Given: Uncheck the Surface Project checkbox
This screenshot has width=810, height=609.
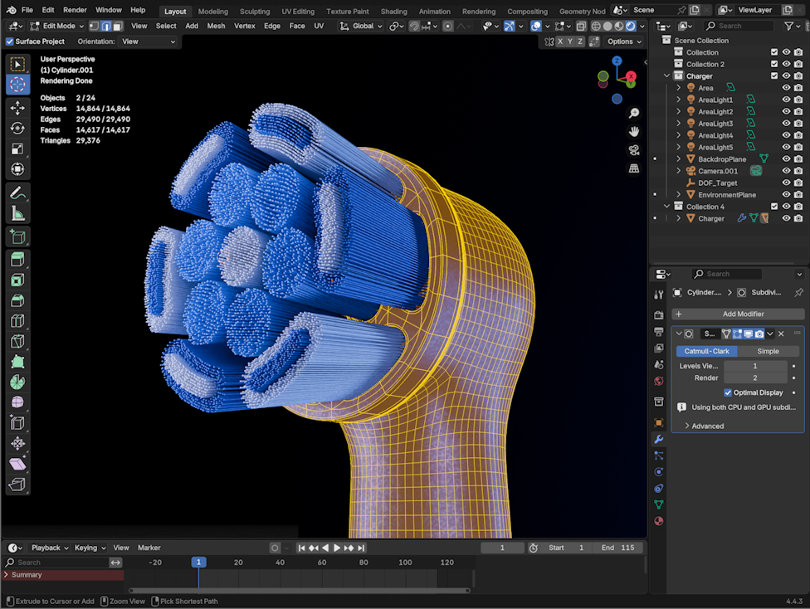Looking at the screenshot, I should pos(10,41).
